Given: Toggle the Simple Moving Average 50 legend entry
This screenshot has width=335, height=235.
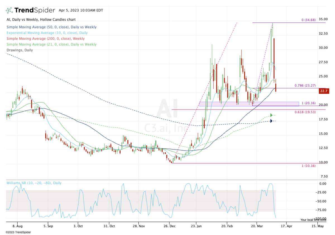Looking at the screenshot, I should pyautogui.click(x=51, y=27).
